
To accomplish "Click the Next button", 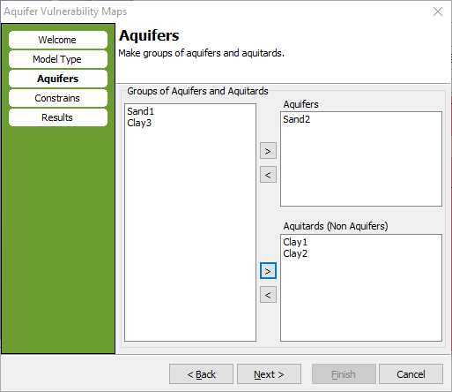I will point(269,374).
